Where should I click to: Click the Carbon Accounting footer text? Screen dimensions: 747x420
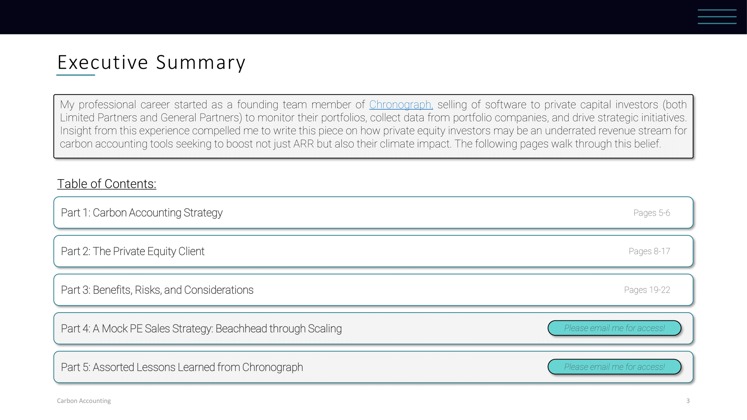click(84, 401)
